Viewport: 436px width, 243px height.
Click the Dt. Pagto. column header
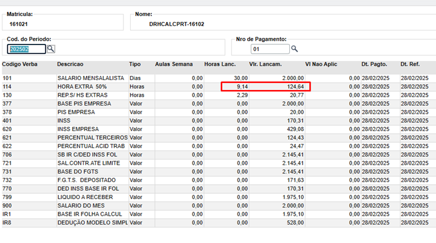[x=374, y=63]
